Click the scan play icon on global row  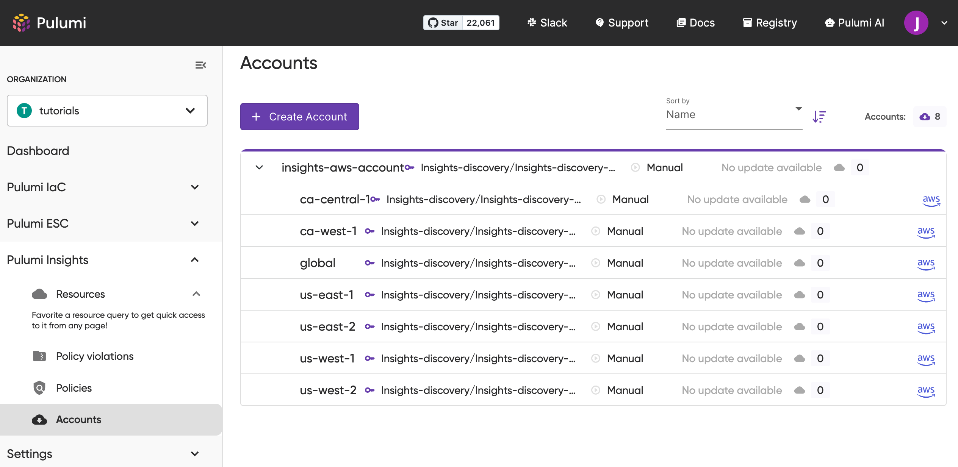(x=596, y=263)
